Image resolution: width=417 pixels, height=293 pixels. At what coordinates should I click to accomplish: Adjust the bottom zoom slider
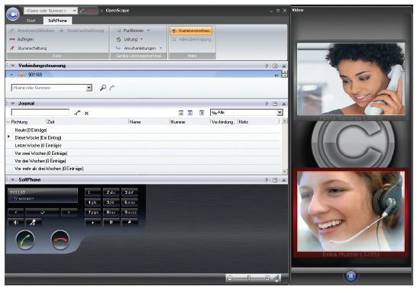[x=249, y=278]
